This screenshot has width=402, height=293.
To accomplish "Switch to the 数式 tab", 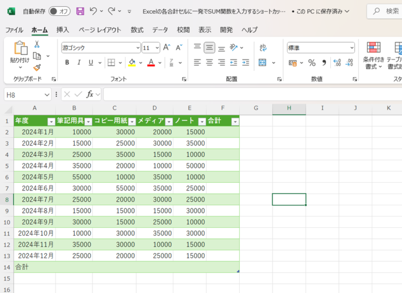I will click(137, 30).
